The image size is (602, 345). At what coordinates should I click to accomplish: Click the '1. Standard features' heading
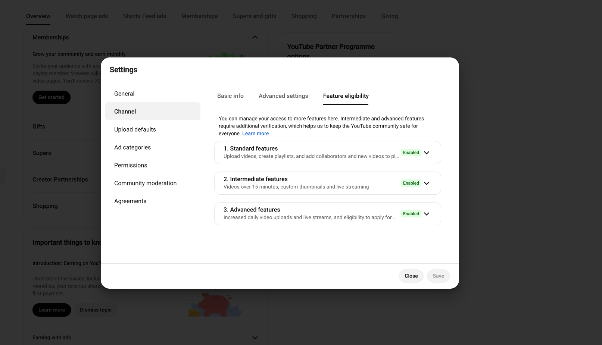pos(251,148)
